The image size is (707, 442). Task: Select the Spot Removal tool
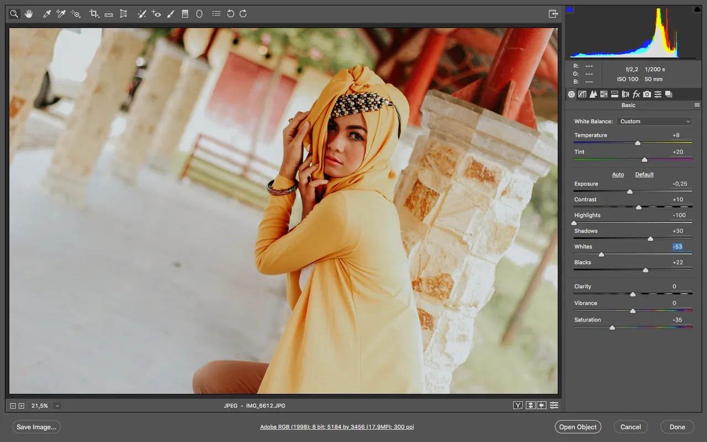[x=142, y=13]
